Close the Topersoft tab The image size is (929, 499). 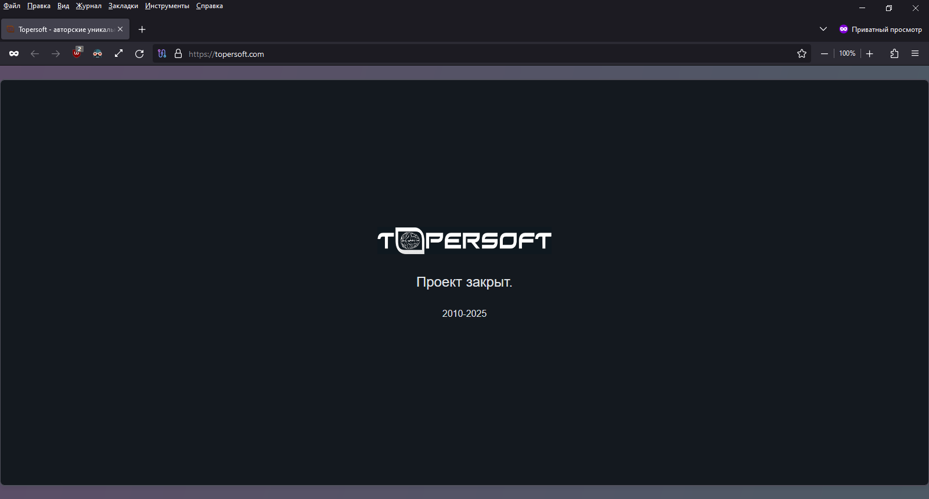pos(120,29)
